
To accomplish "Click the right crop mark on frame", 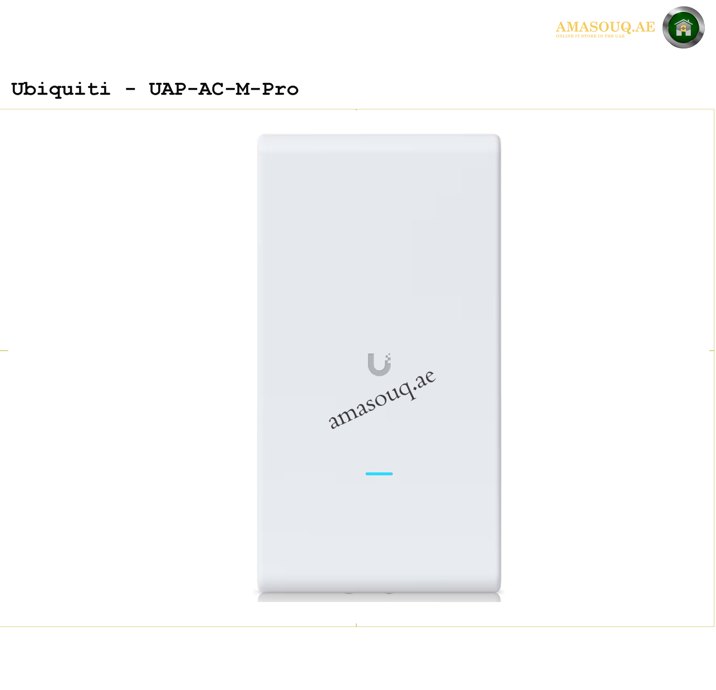I will point(712,351).
